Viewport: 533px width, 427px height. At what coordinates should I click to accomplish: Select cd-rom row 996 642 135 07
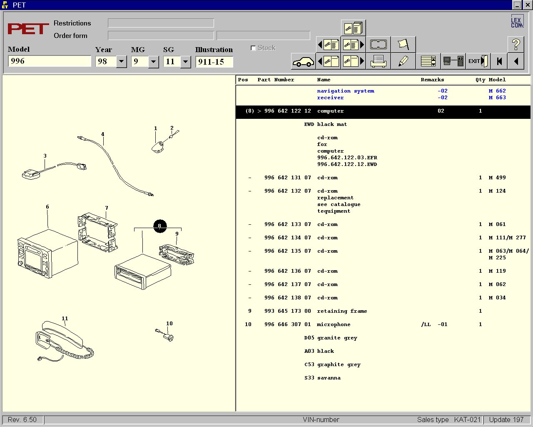(383, 251)
